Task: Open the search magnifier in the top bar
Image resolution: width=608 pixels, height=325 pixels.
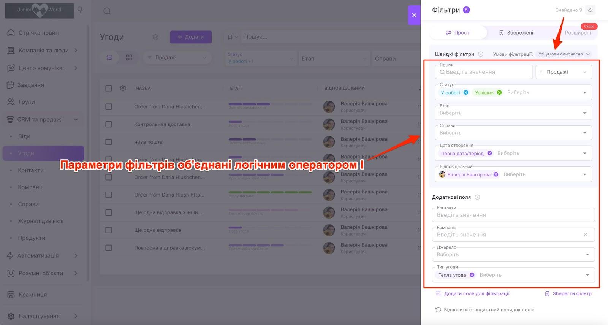Action: click(x=107, y=11)
